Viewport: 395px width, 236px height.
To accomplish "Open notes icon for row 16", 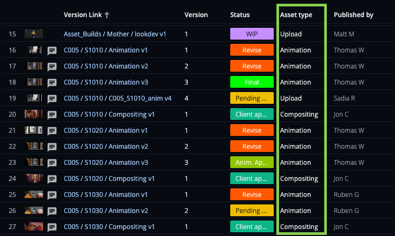I will click(52, 50).
